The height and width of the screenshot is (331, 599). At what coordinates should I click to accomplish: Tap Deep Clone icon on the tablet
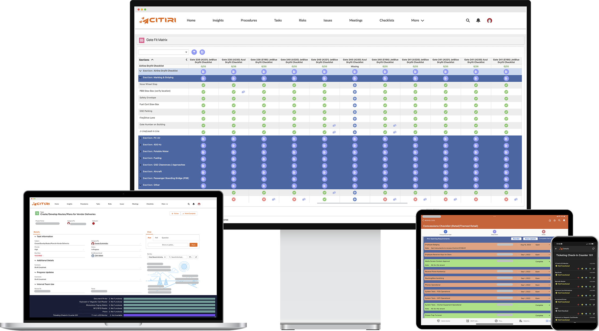point(495,232)
